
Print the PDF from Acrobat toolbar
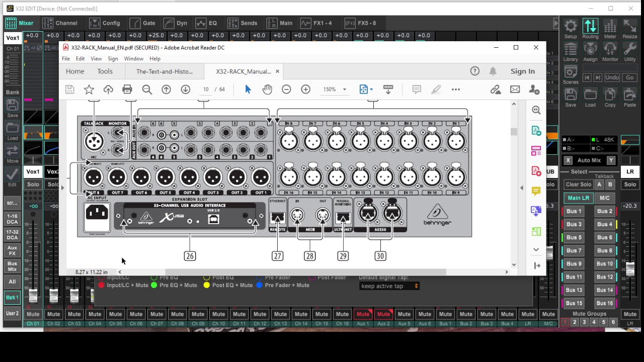[127, 89]
